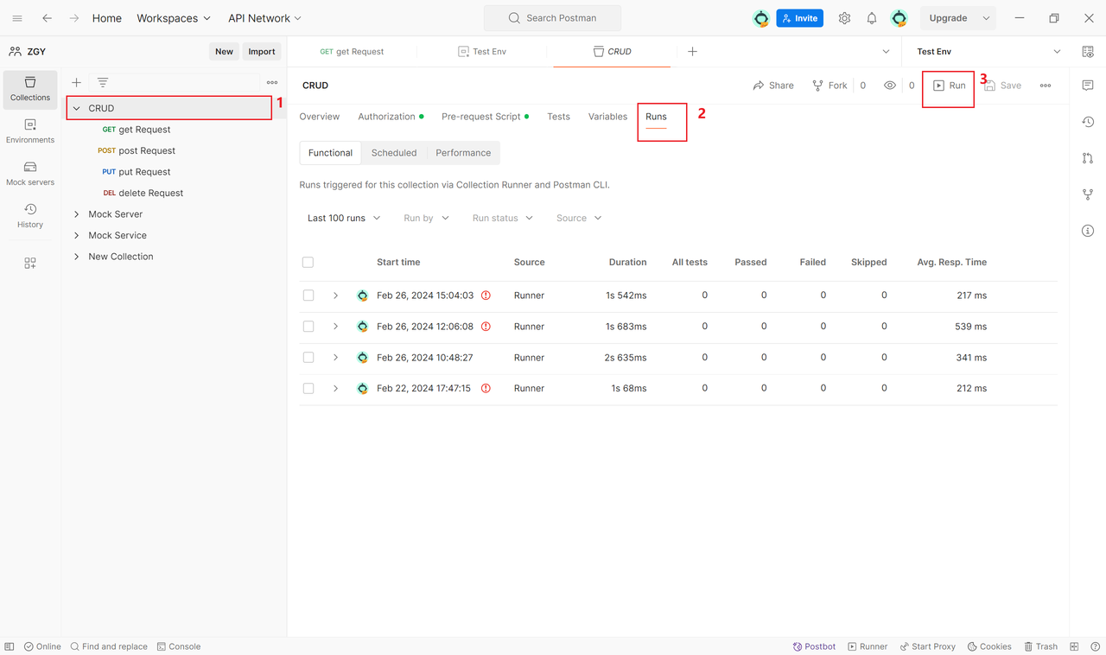The height and width of the screenshot is (655, 1106).
Task: Switch to the Pre-request Script tab
Action: tap(485, 117)
